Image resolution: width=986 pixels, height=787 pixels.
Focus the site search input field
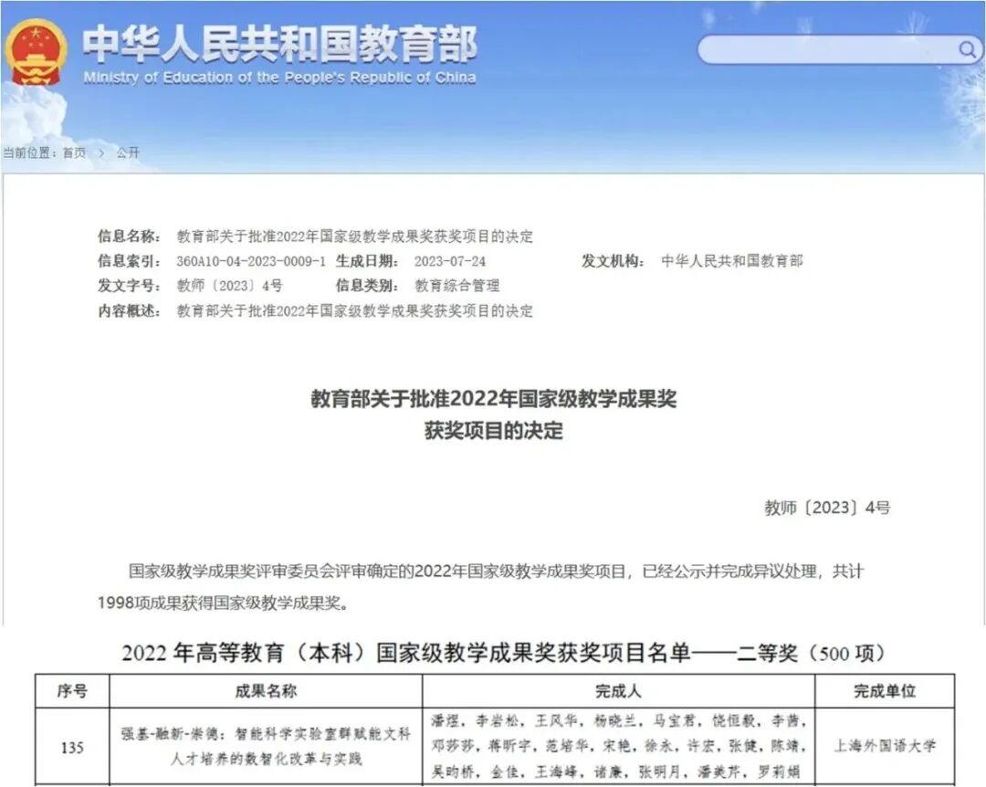(x=839, y=49)
